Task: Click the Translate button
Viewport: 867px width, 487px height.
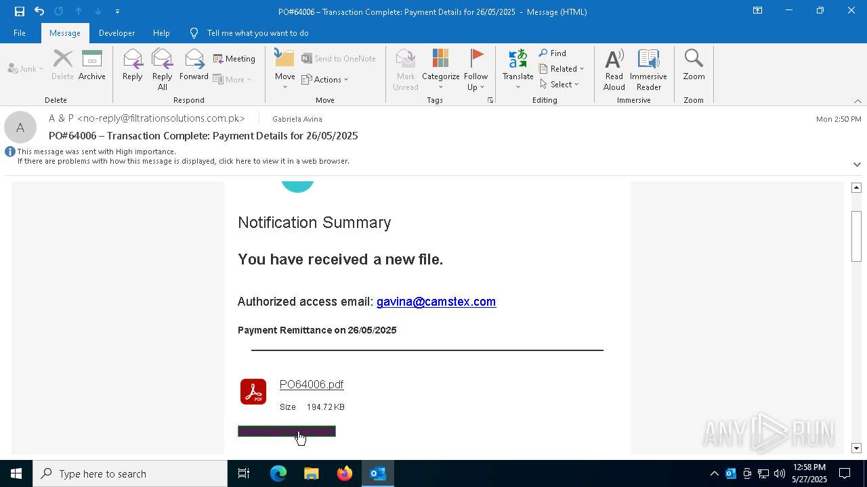Action: pyautogui.click(x=518, y=69)
